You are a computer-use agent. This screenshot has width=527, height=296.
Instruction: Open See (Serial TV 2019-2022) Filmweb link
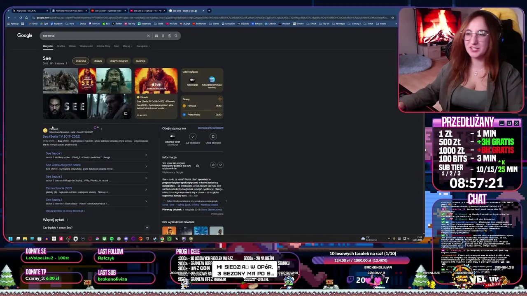click(x=62, y=136)
